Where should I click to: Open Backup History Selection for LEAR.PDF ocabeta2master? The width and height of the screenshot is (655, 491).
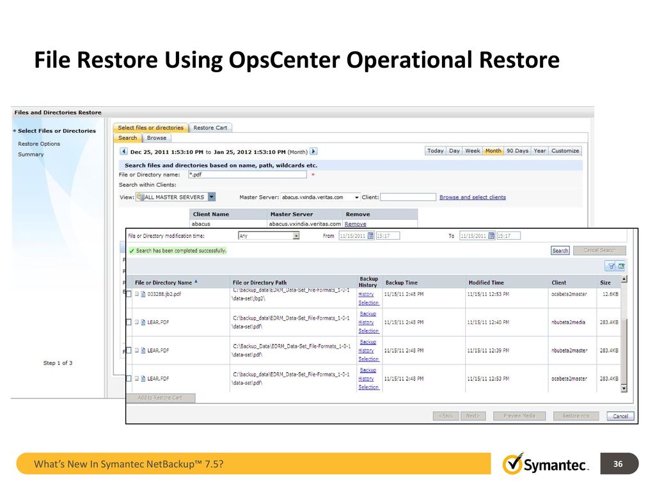[368, 378]
